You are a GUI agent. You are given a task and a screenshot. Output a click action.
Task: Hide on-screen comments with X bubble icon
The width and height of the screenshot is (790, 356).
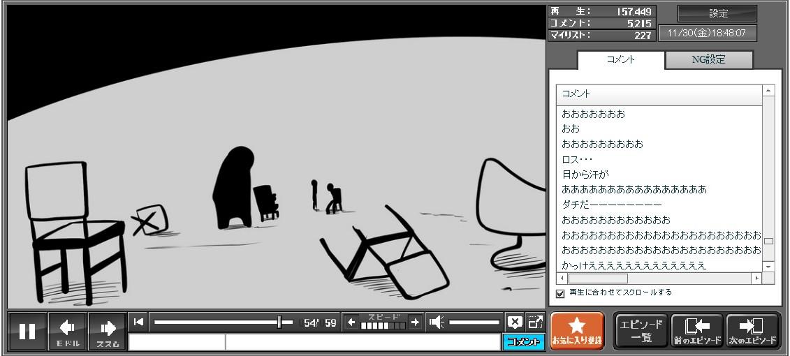point(514,322)
